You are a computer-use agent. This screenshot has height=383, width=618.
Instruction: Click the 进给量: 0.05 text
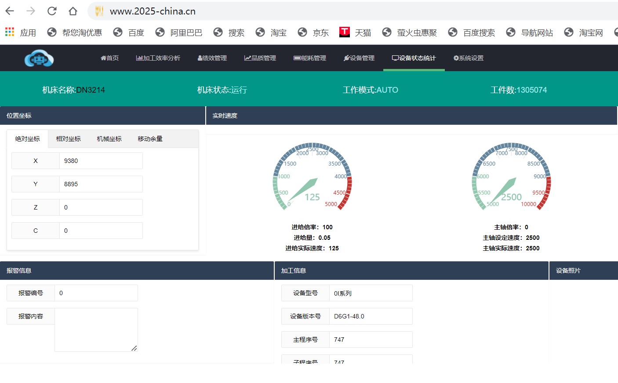312,238
